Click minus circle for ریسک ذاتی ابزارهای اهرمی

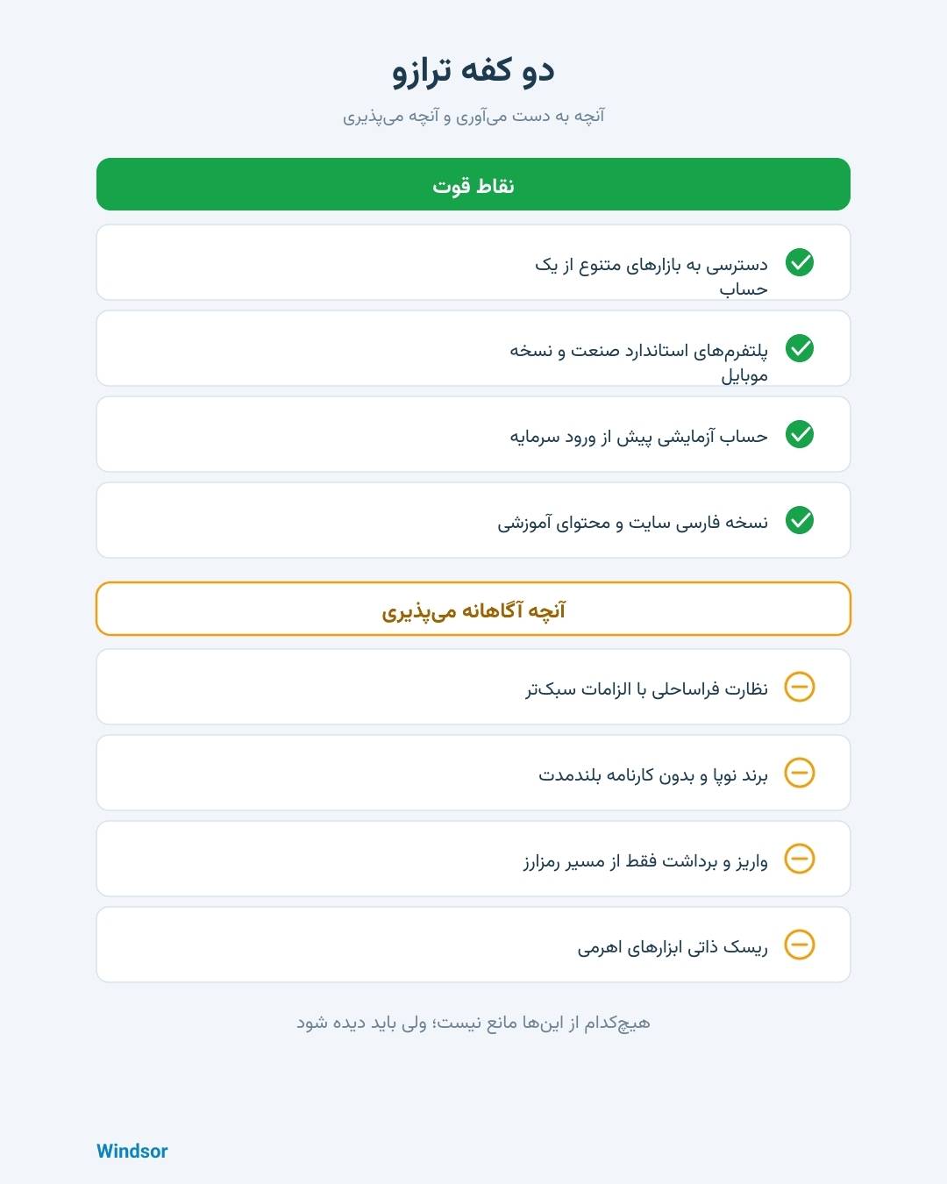coord(800,945)
